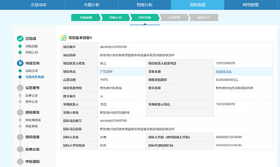The image size is (280, 167).
Task: Click the gray circle icon beside 投标结果
Action: click(20, 137)
